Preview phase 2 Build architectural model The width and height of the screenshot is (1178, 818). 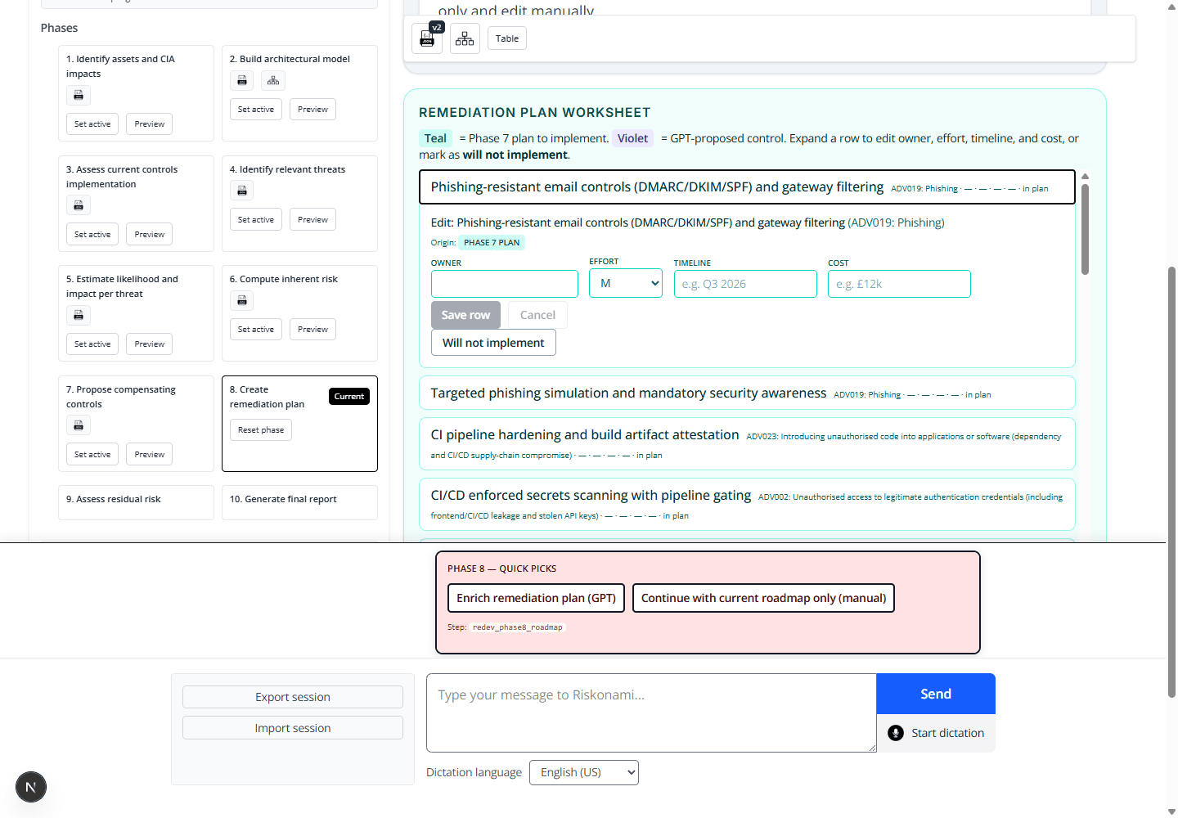[x=313, y=110]
